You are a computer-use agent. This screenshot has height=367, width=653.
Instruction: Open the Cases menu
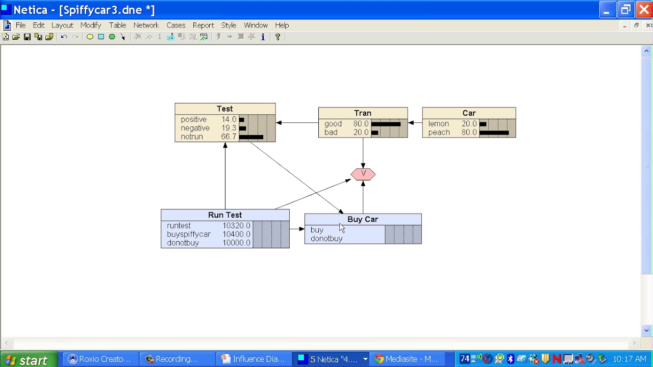click(176, 25)
